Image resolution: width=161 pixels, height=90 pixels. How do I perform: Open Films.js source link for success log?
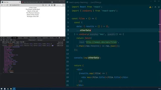[x=60, y=45]
